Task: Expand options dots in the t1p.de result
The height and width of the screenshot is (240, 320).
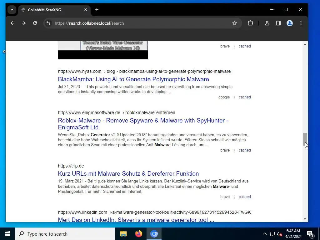Action: (234, 197)
